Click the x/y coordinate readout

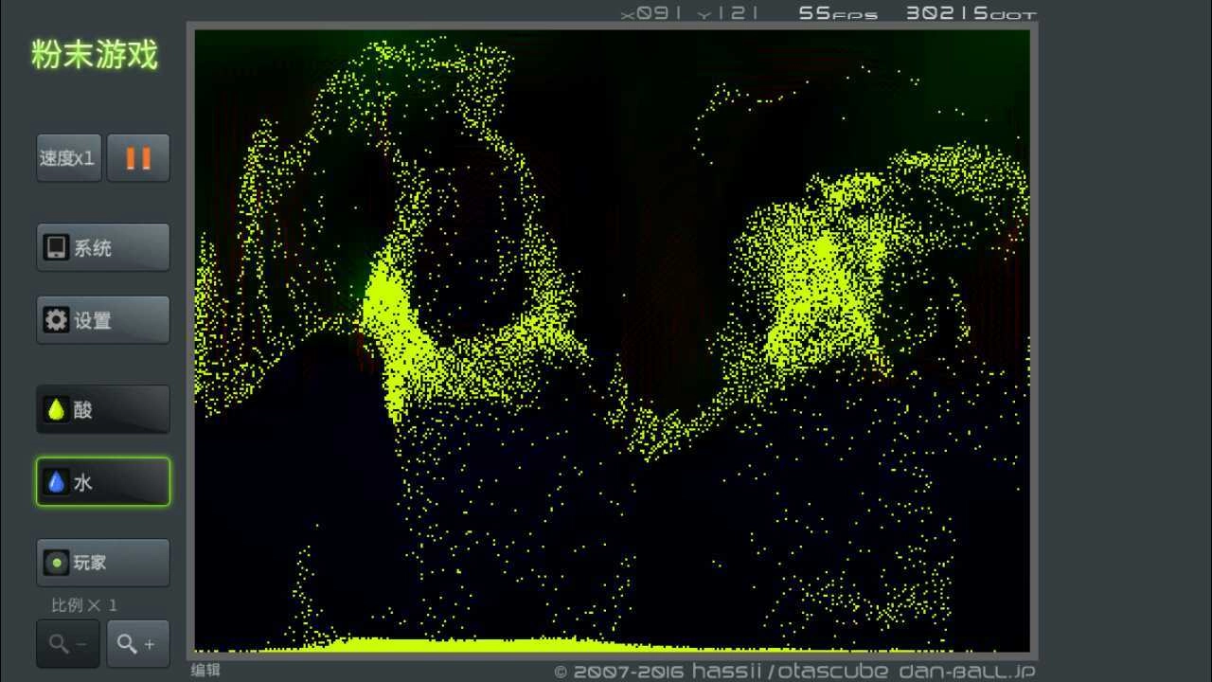tap(689, 13)
